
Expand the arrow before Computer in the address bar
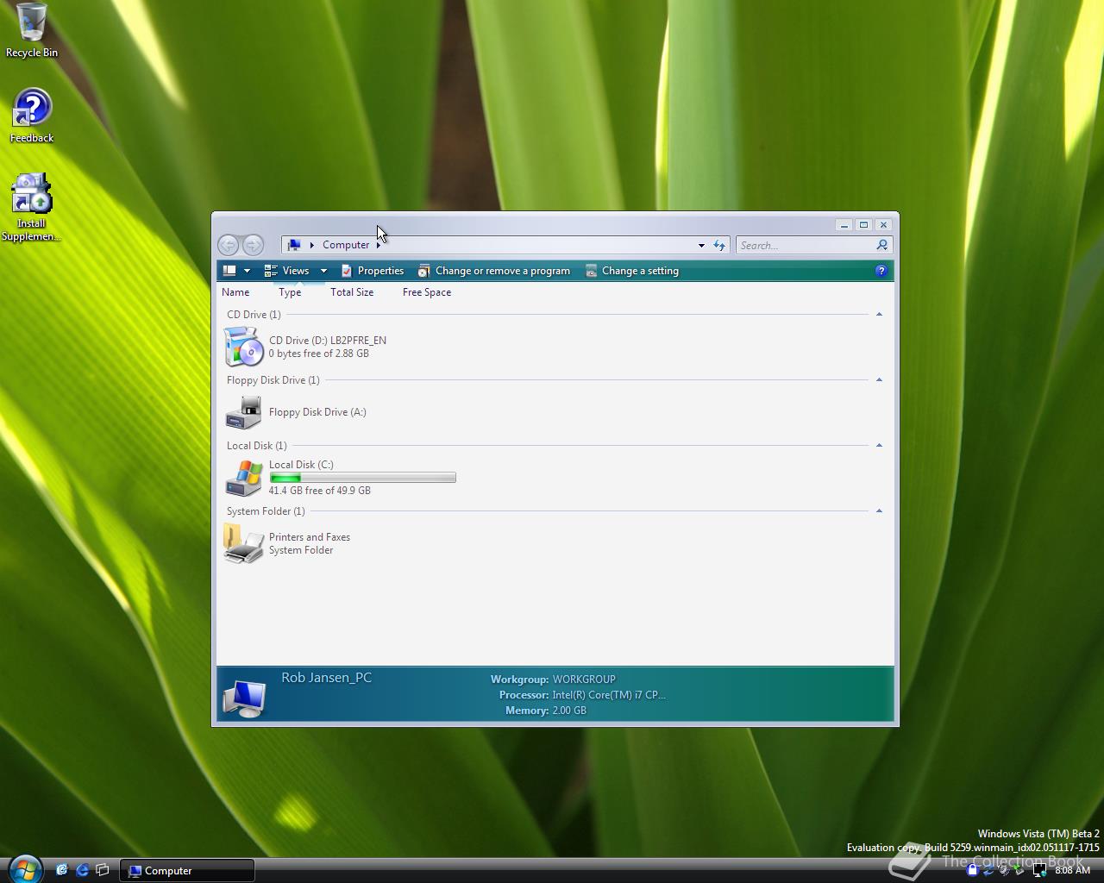[311, 245]
